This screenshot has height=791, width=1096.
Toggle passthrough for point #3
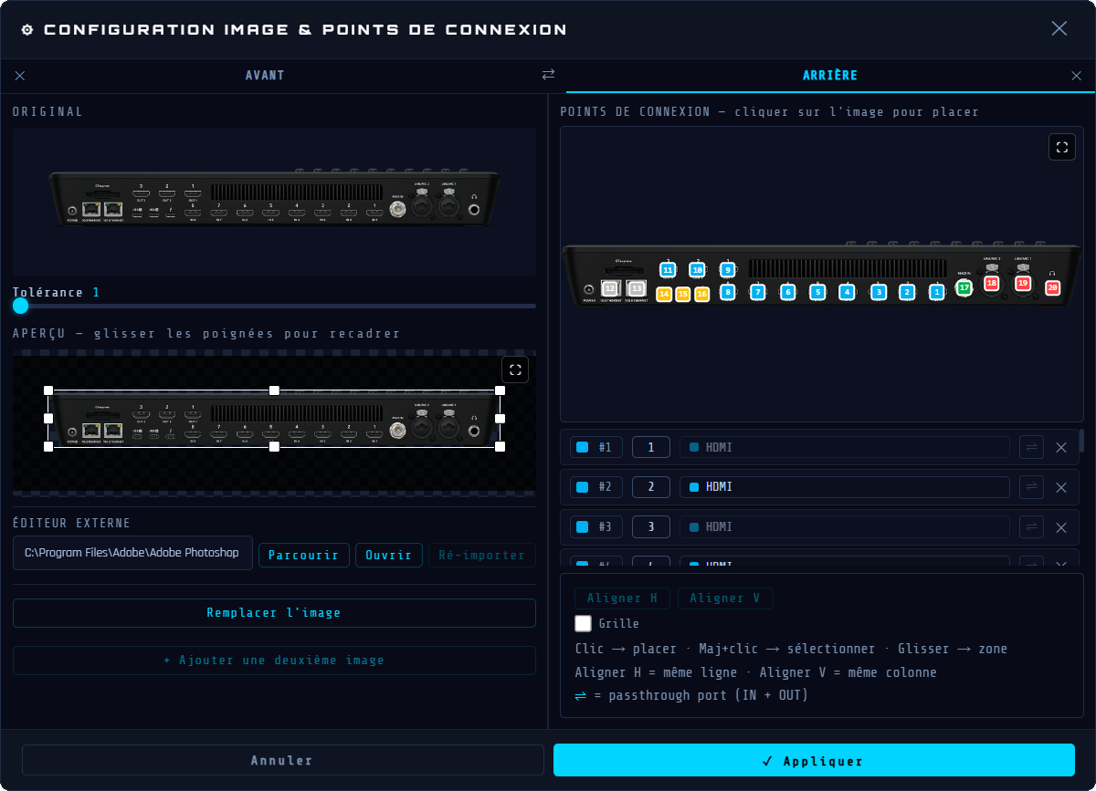(1031, 526)
